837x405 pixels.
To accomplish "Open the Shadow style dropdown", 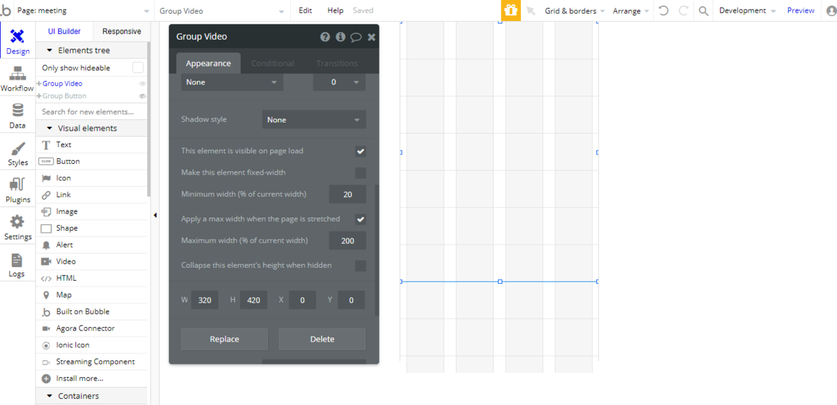I will (x=314, y=120).
